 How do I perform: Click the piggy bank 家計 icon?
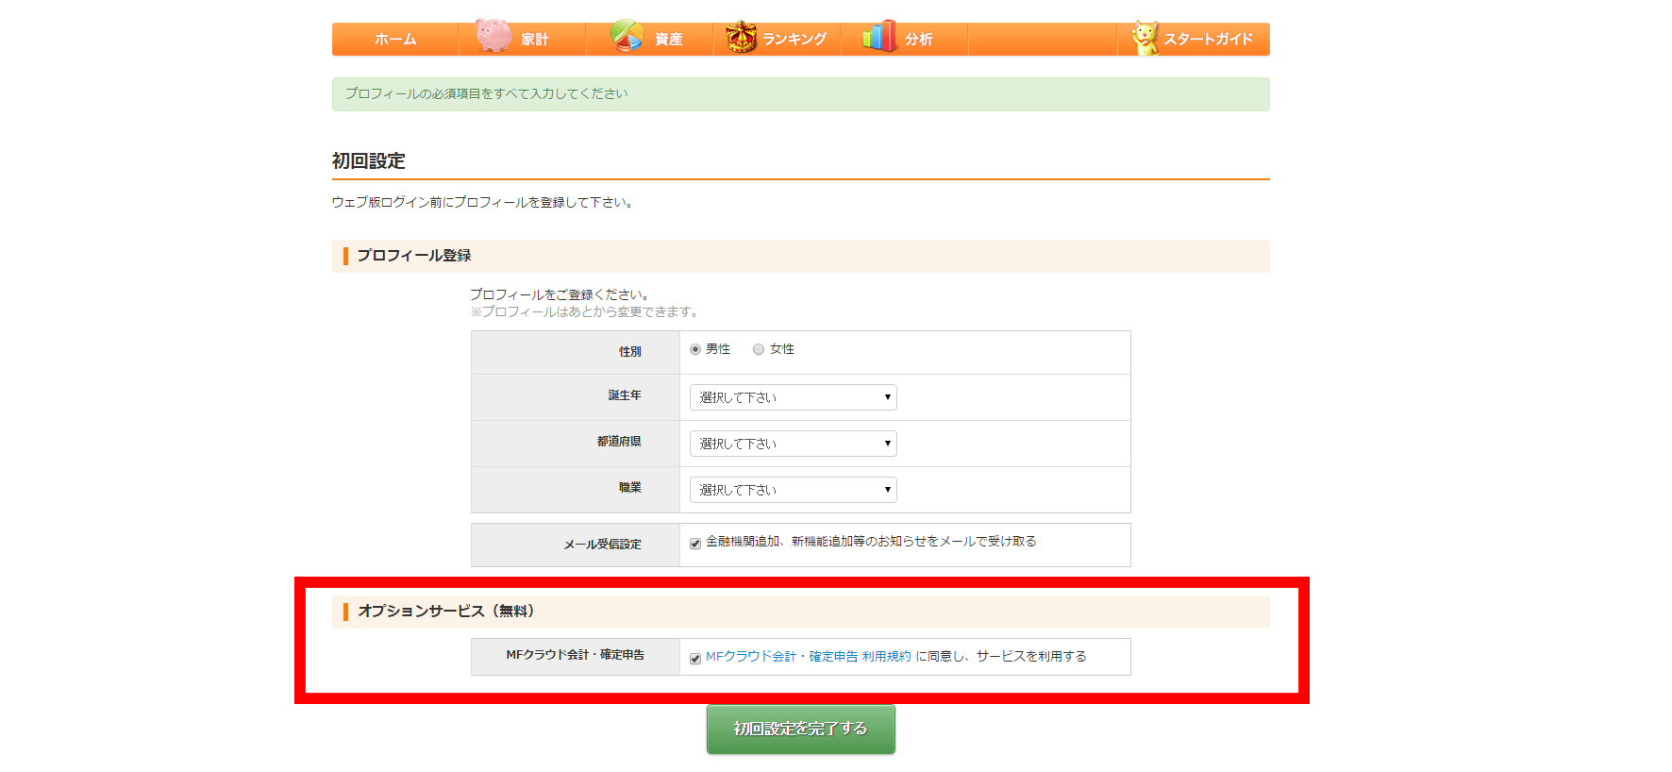coord(493,37)
